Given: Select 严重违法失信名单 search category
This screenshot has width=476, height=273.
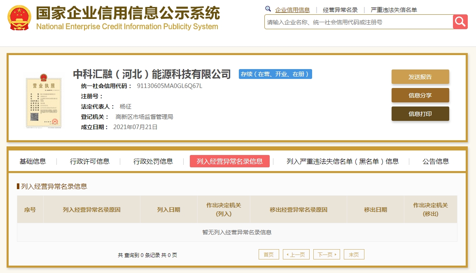Looking at the screenshot, I should [x=394, y=10].
